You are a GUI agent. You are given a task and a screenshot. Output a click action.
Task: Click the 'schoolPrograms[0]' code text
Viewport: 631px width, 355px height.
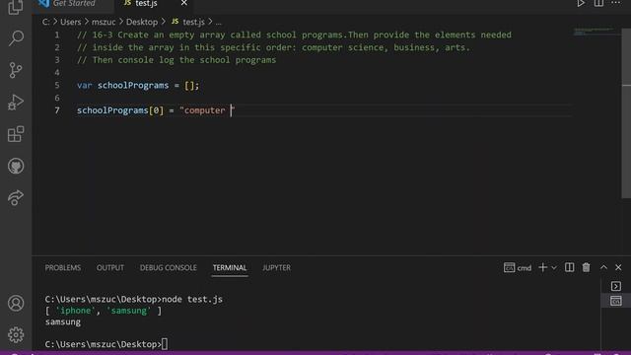(120, 110)
